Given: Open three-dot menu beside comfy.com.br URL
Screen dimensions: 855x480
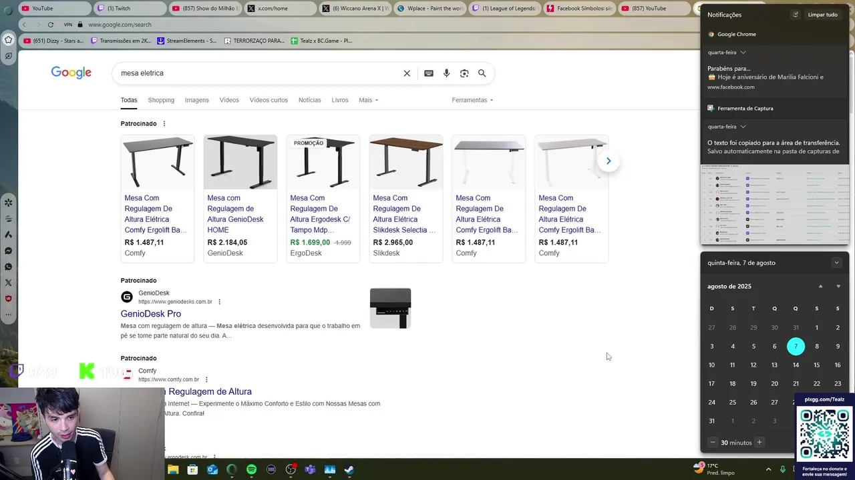Looking at the screenshot, I should [x=206, y=380].
